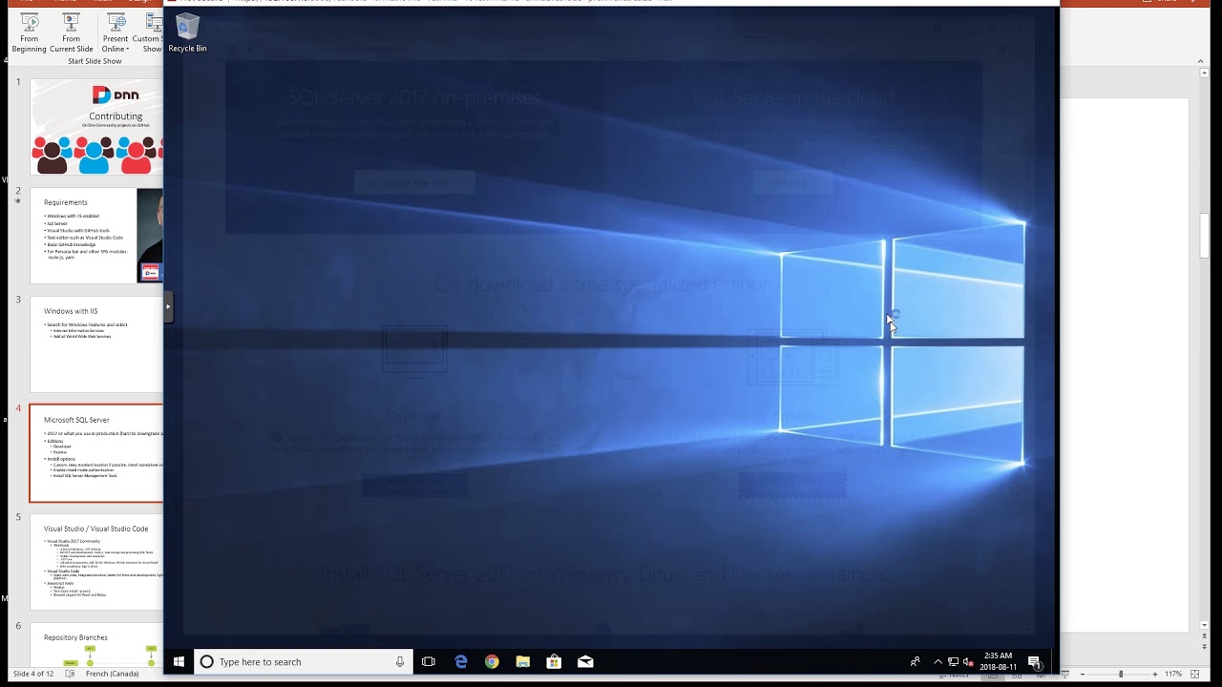1222x687 pixels.
Task: Open Task View in the taskbar
Action: pyautogui.click(x=429, y=661)
